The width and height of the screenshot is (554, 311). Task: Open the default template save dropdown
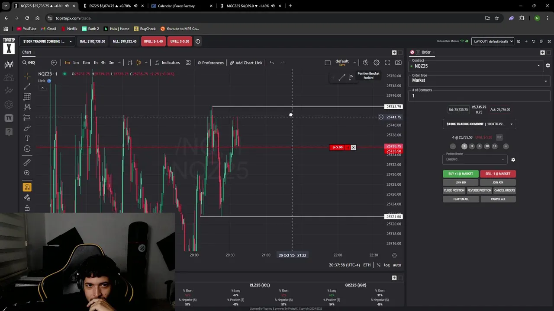354,63
